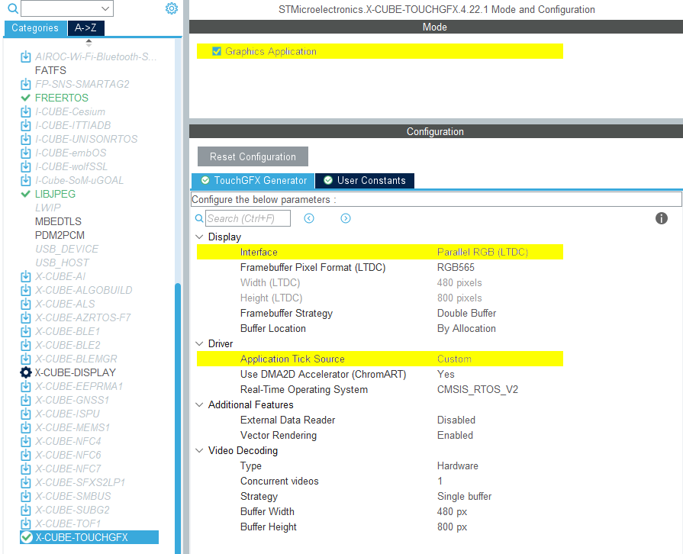Click the parameter Search (Ctrl+F) field
Viewport: 683px width, 554px height.
(248, 218)
